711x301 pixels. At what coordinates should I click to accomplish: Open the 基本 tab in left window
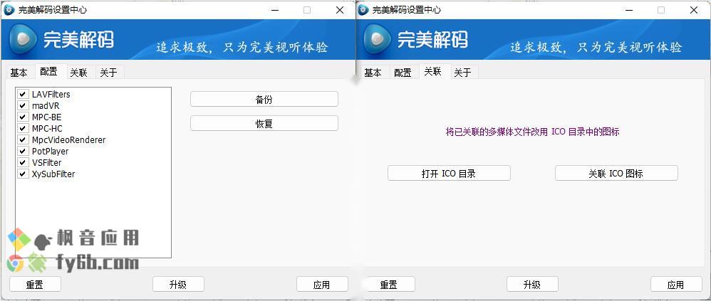tap(19, 73)
